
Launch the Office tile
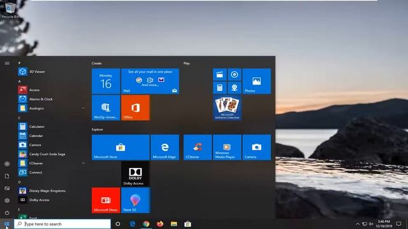coord(135,108)
